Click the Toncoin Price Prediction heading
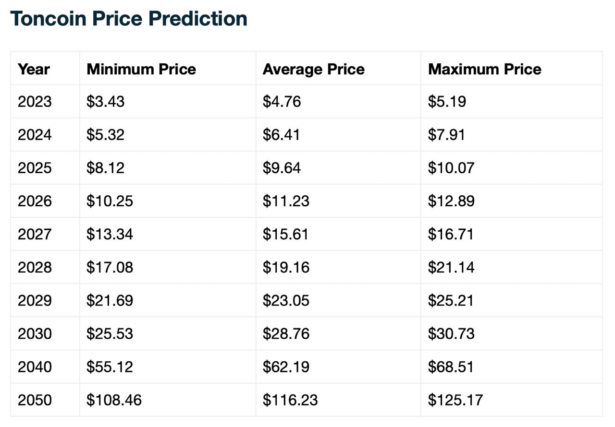 (x=129, y=19)
